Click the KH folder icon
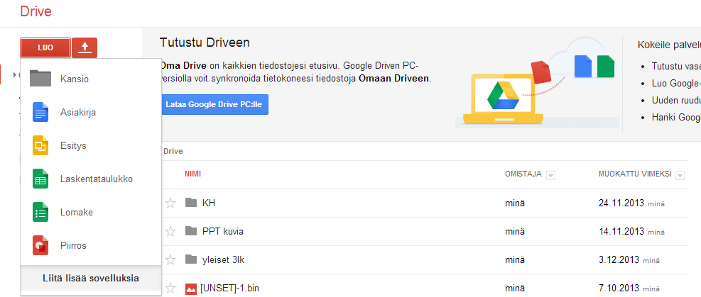The width and height of the screenshot is (701, 297). coord(191,203)
